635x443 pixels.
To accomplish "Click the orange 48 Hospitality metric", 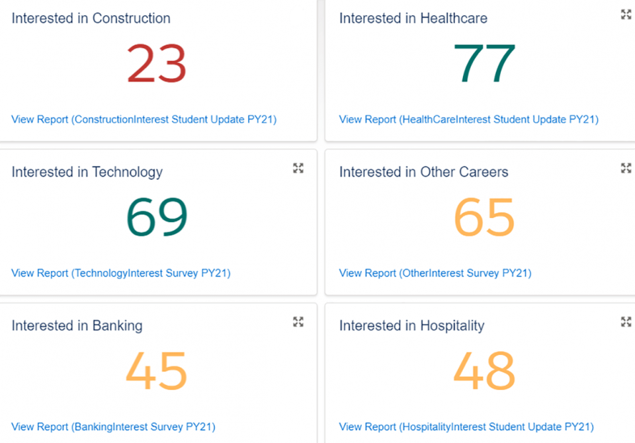I will 484,371.
